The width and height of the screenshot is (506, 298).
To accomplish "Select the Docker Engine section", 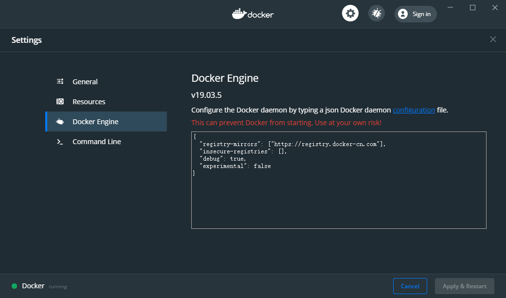I will [106, 121].
